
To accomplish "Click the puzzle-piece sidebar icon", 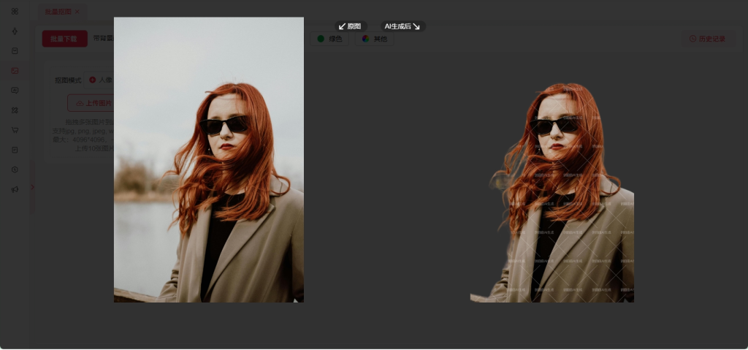I will 15,110.
